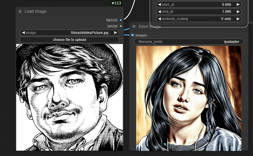
Task: Click the MASK output socket
Action: click(121, 26)
